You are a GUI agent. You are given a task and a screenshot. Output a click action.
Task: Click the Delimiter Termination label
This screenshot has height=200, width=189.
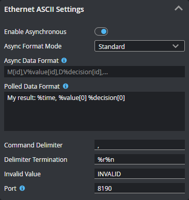[36, 160]
